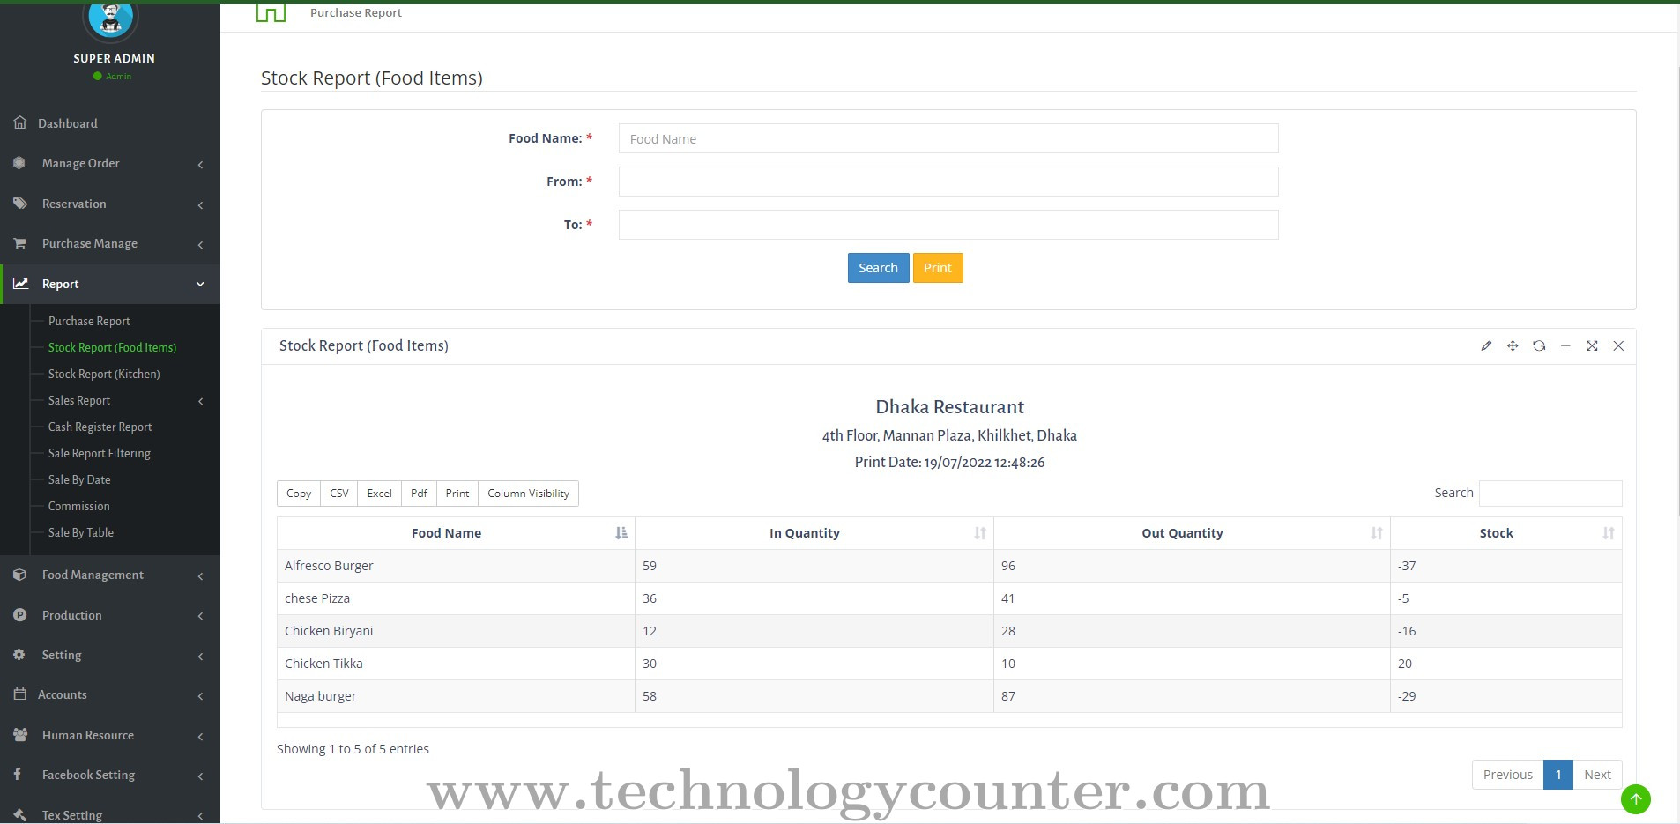Click the From date field

point(948,182)
